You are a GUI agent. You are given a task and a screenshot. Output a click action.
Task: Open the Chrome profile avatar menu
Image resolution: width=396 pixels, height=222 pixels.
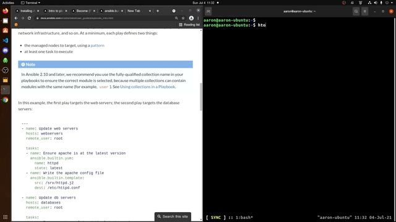tap(191, 18)
